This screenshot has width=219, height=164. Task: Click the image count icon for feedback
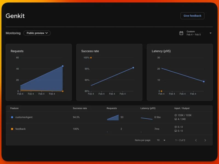[x=175, y=131]
